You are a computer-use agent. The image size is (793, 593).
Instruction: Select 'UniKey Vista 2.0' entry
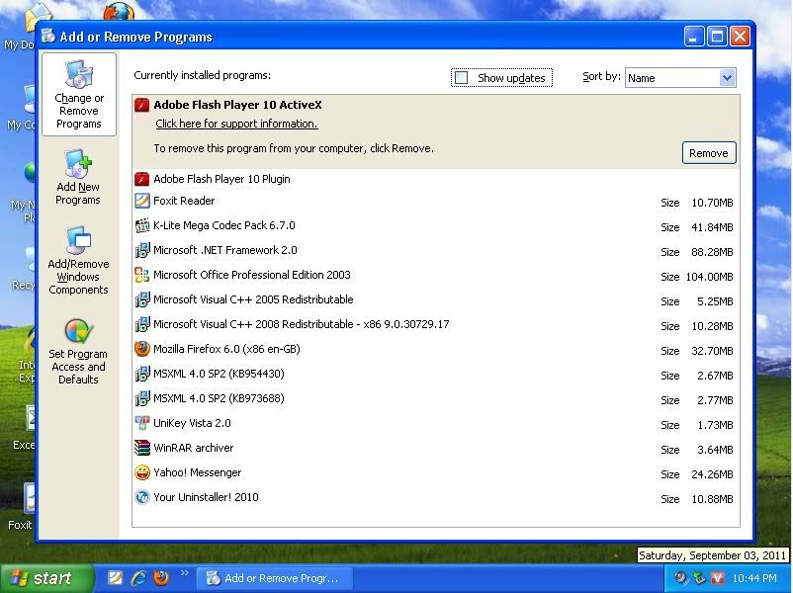pyautogui.click(x=192, y=423)
